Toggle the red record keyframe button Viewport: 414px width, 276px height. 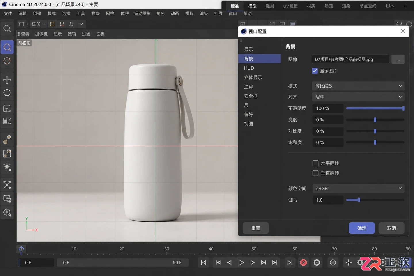coord(303,262)
